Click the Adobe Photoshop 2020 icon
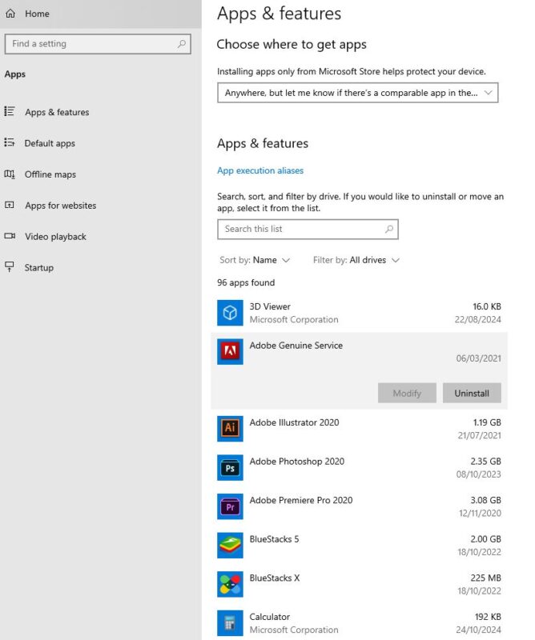 pos(230,467)
